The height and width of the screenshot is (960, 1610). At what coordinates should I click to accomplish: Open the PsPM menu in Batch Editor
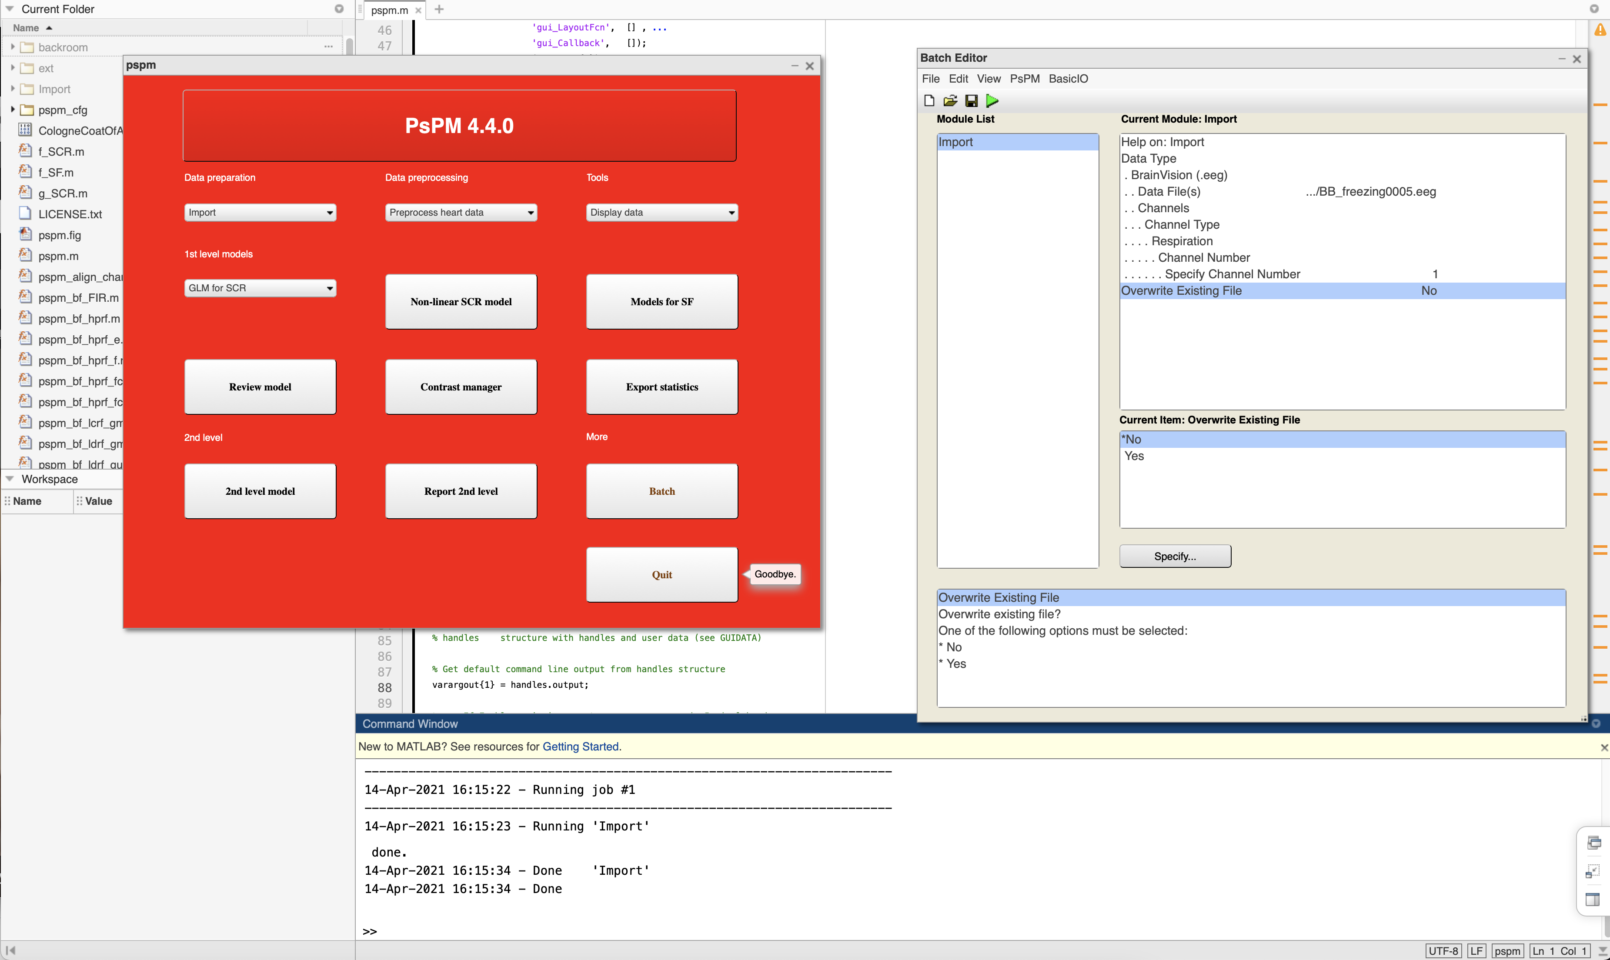pyautogui.click(x=1025, y=78)
